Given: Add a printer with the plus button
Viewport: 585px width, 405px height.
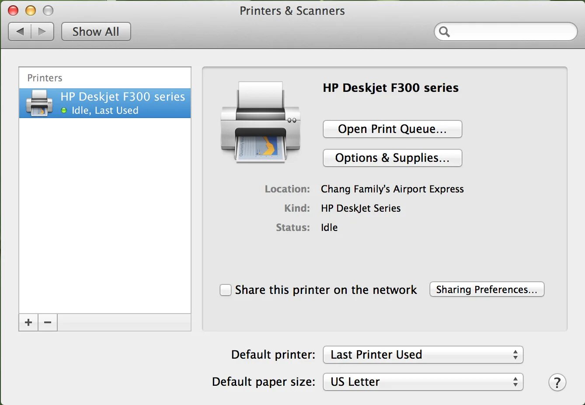Looking at the screenshot, I should 28,322.
